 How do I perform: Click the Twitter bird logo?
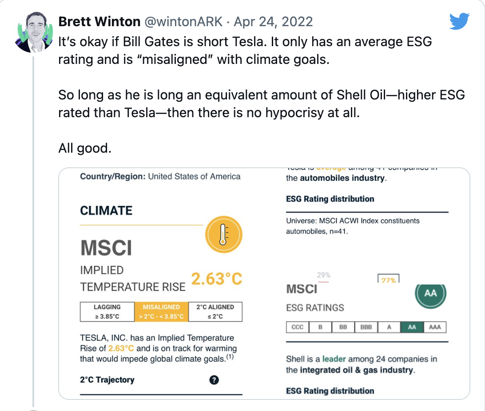459,21
